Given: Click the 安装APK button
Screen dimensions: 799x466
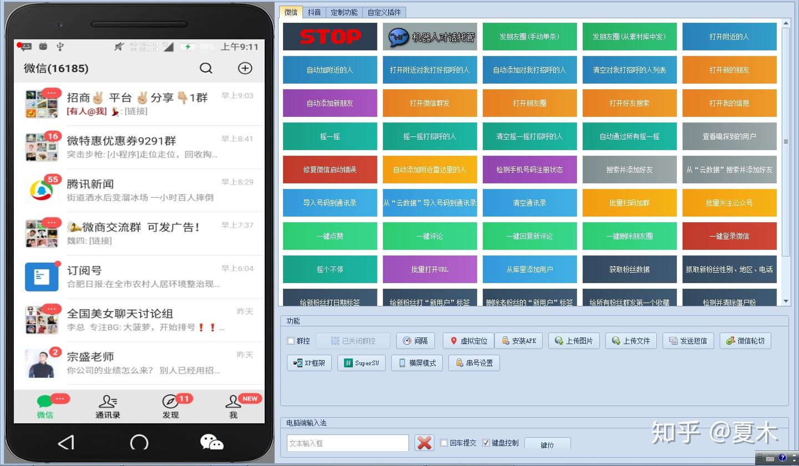Looking at the screenshot, I should click(x=519, y=341).
